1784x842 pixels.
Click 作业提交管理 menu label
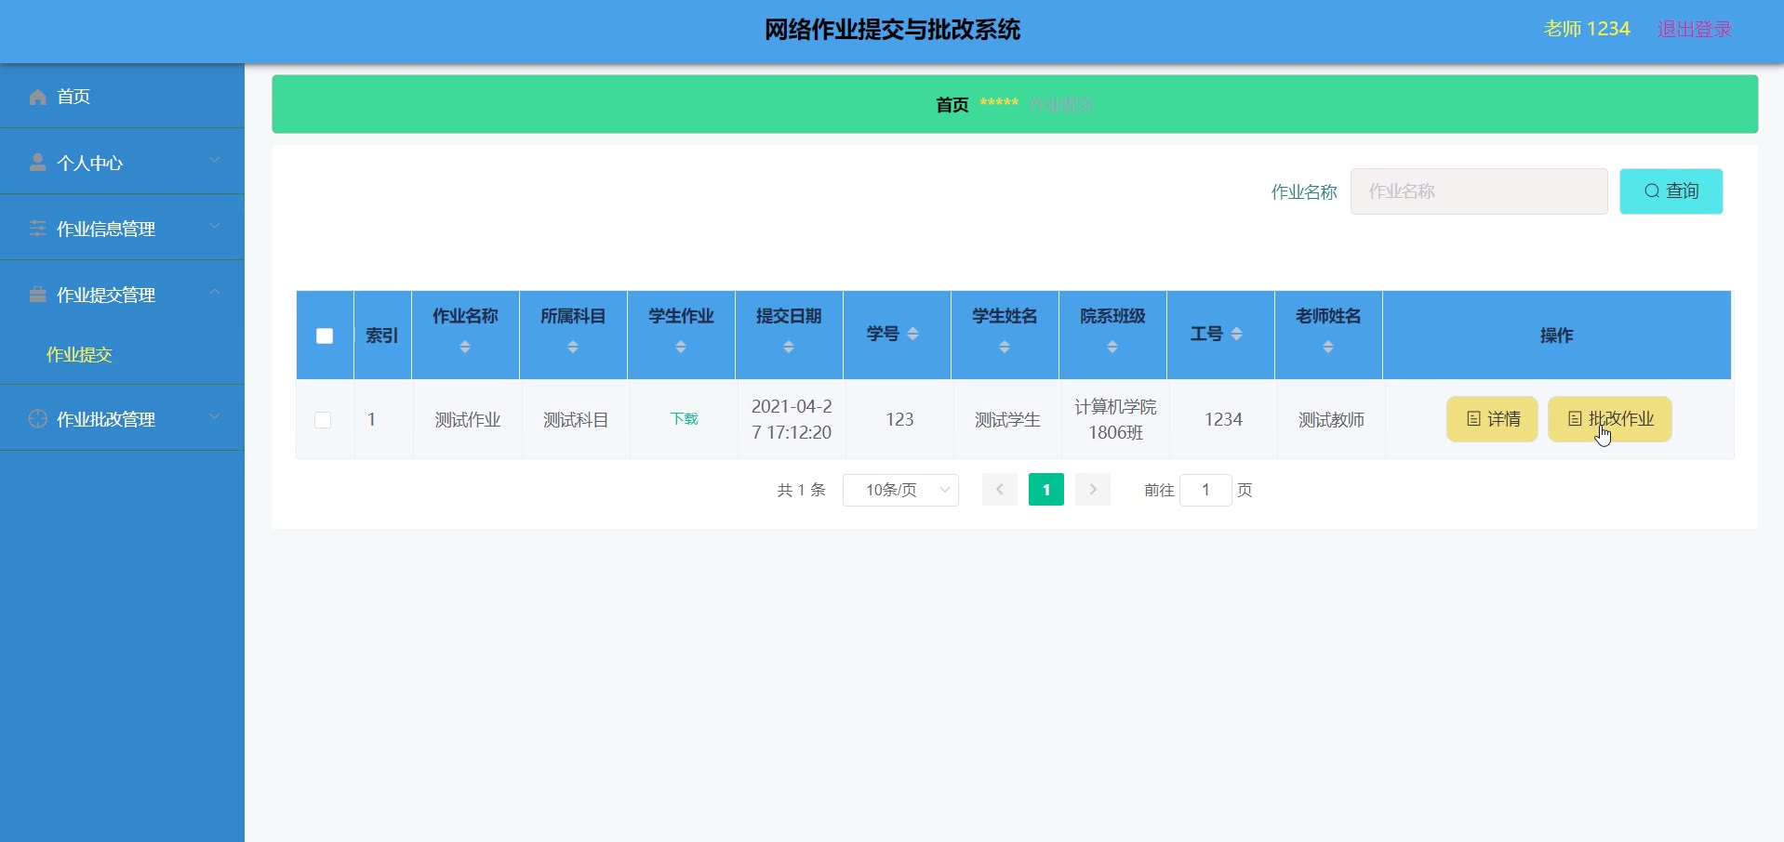(106, 295)
